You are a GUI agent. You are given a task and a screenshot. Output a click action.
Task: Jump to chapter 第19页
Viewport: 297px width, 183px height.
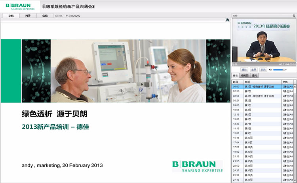tap(262, 180)
